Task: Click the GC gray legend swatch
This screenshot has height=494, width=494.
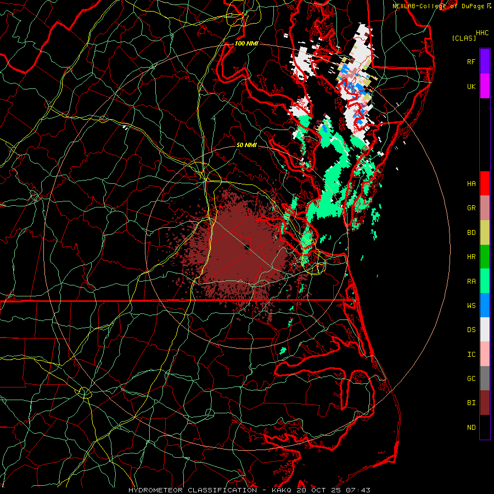Action: (x=485, y=378)
